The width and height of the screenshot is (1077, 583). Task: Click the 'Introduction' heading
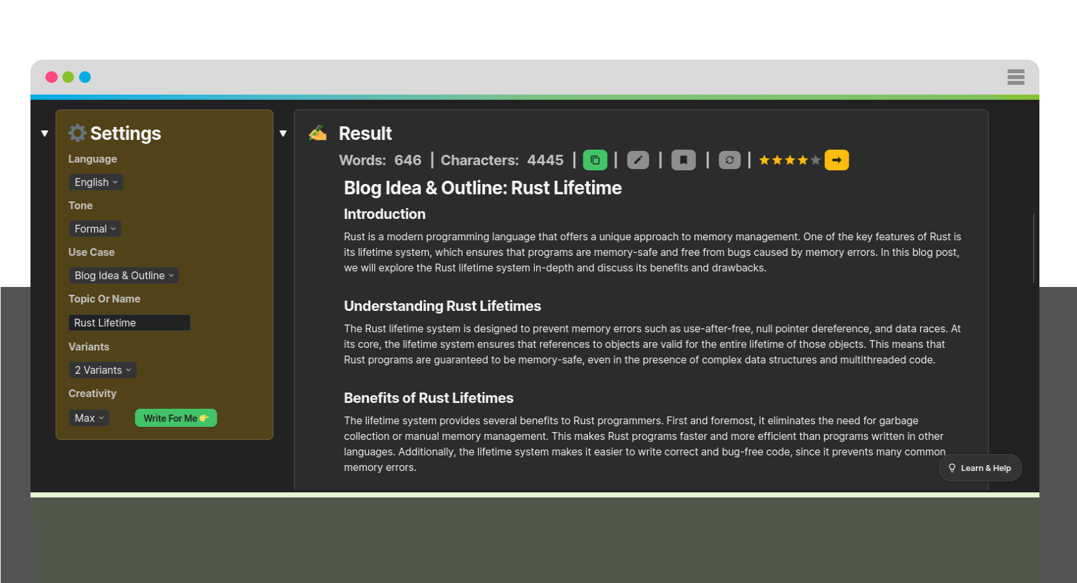[x=385, y=214]
